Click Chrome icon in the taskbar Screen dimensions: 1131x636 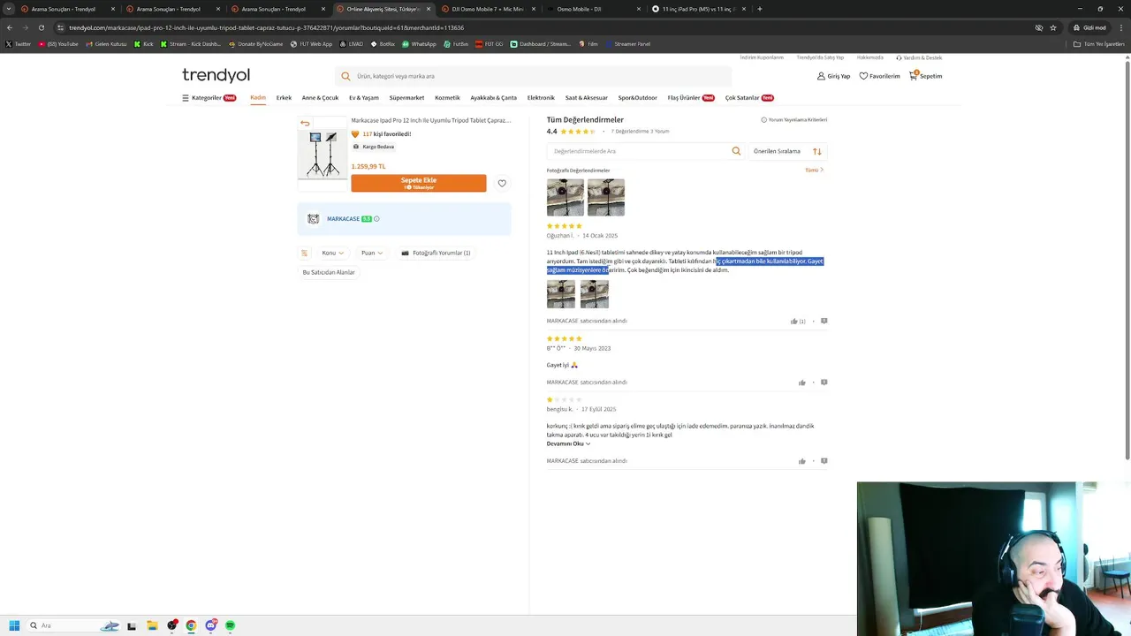pos(191,625)
